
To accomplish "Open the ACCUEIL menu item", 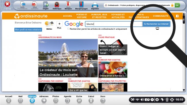I will point(68,16).
